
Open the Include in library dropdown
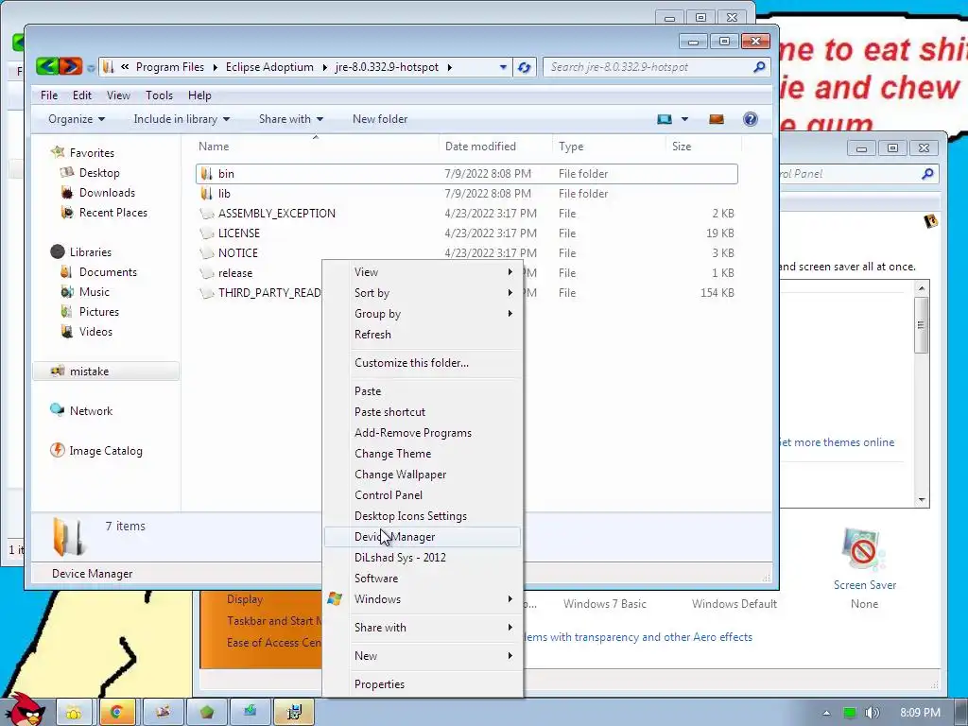click(x=181, y=119)
